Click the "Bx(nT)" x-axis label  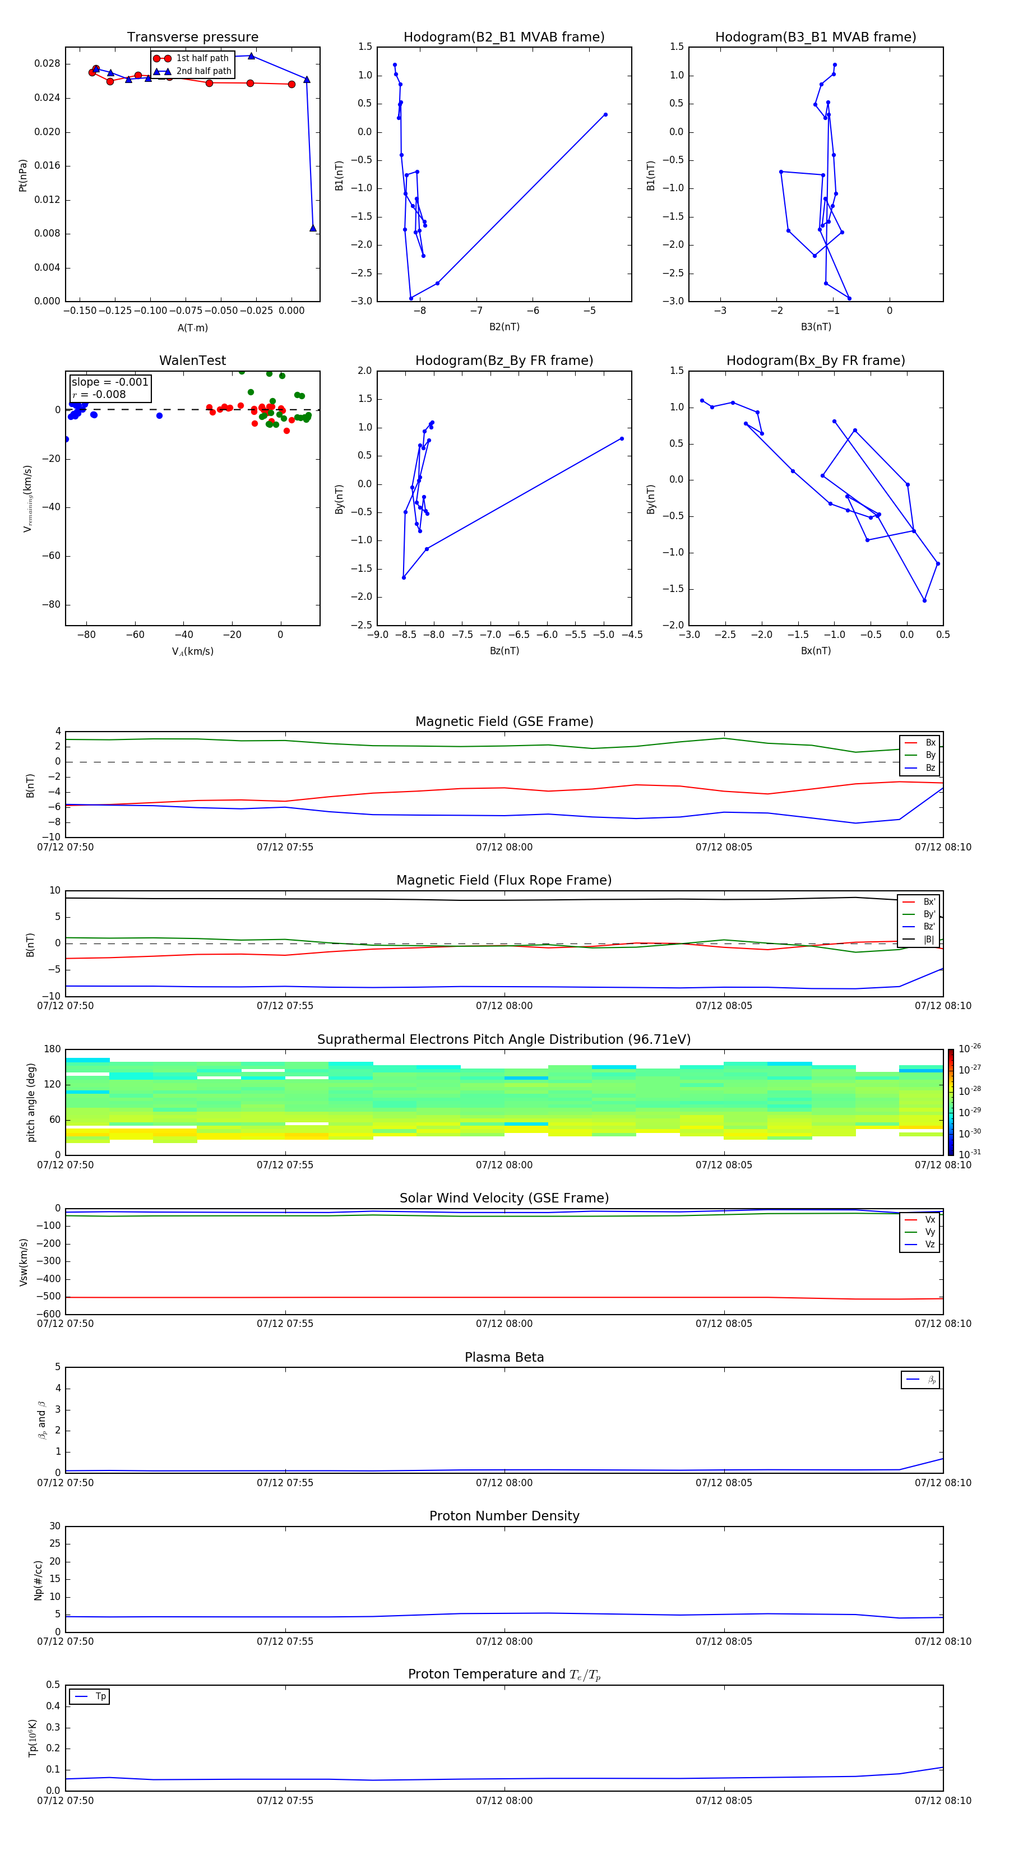click(816, 651)
